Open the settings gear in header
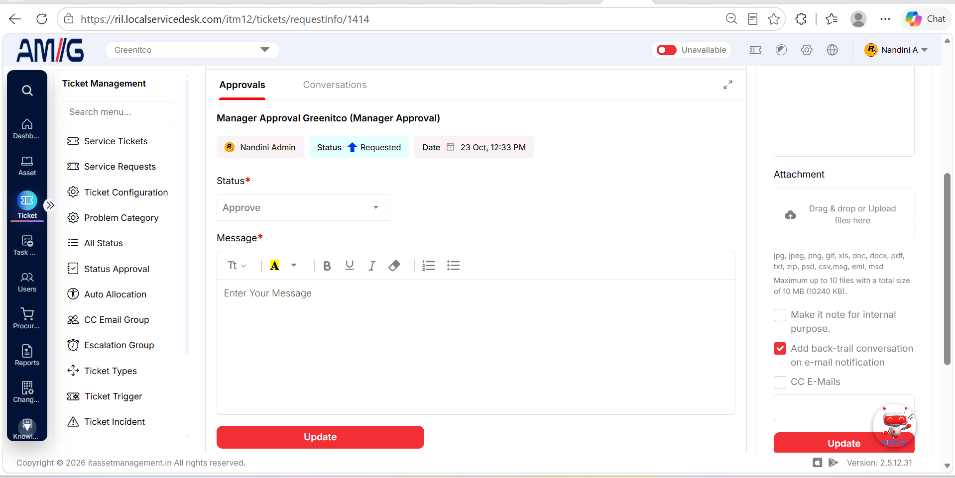The image size is (955, 478). (x=807, y=50)
